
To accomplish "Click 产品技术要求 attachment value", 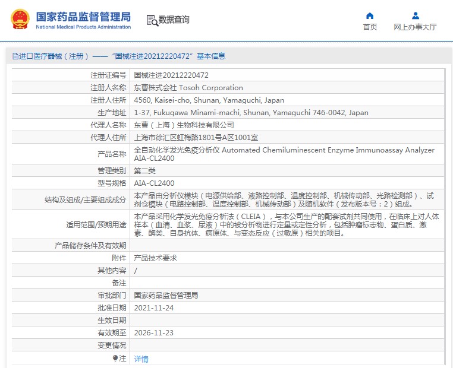I will [x=155, y=258].
